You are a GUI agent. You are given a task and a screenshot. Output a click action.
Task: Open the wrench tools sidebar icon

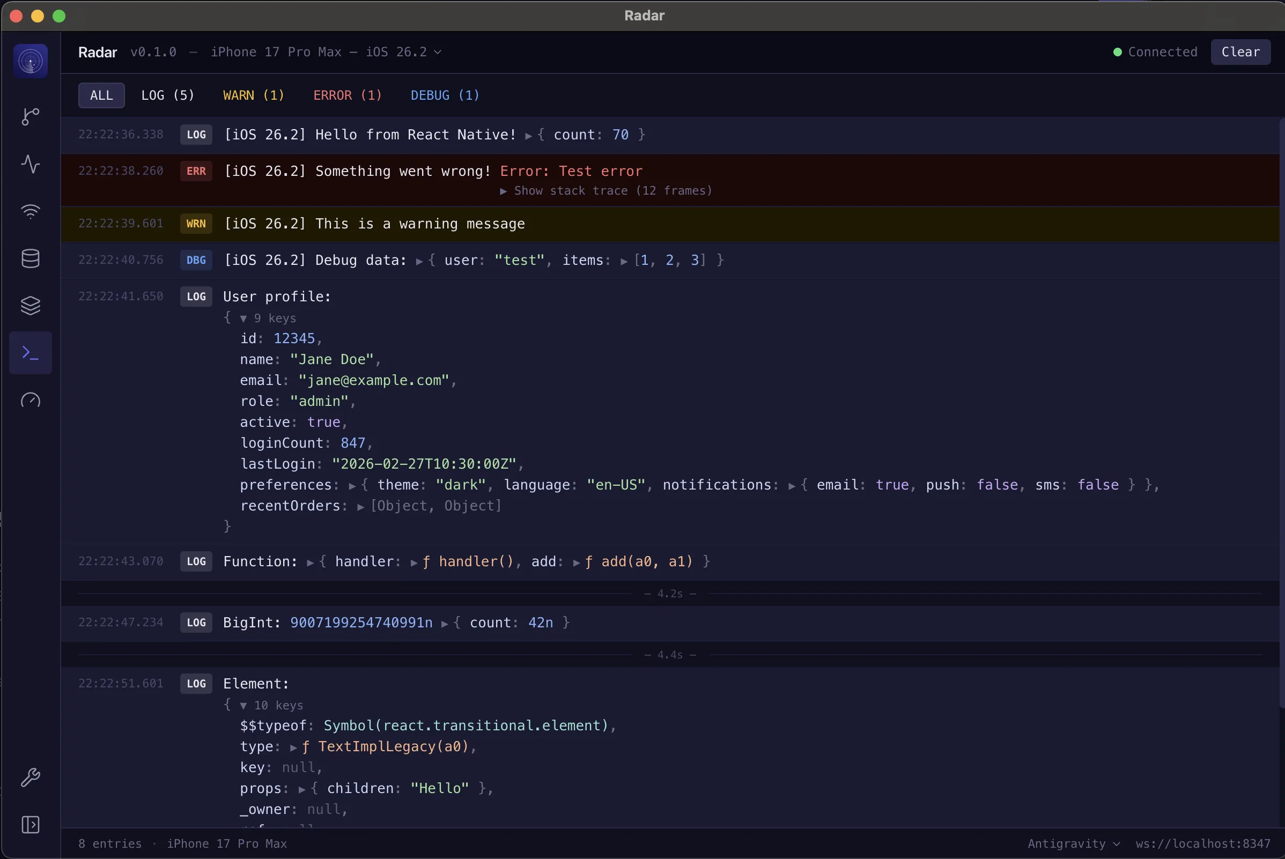[31, 777]
